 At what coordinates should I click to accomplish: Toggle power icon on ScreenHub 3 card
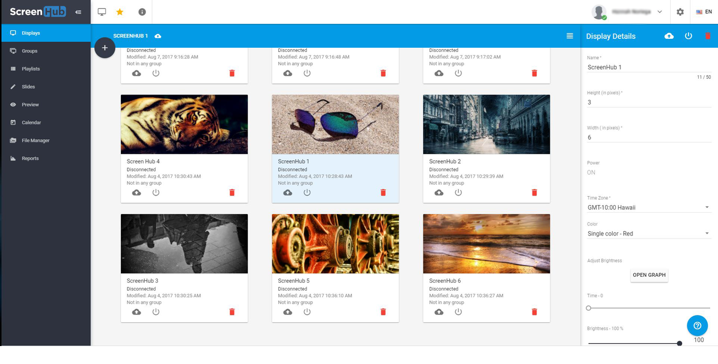[156, 312]
